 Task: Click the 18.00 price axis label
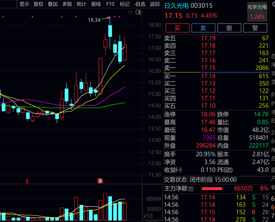click(155, 25)
